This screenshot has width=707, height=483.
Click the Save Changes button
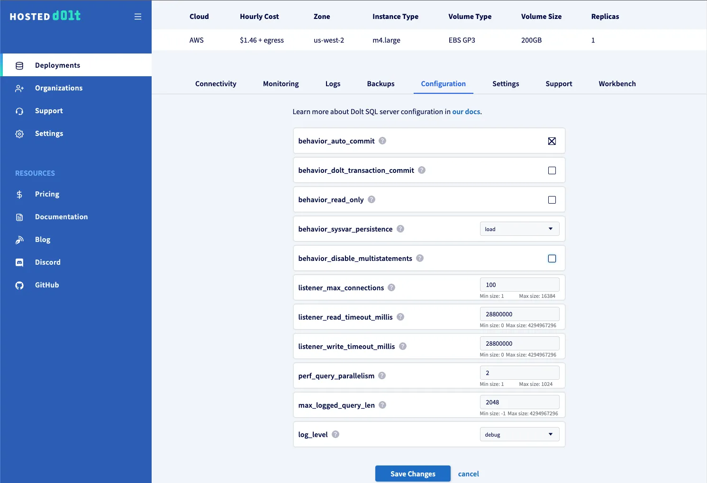click(412, 474)
